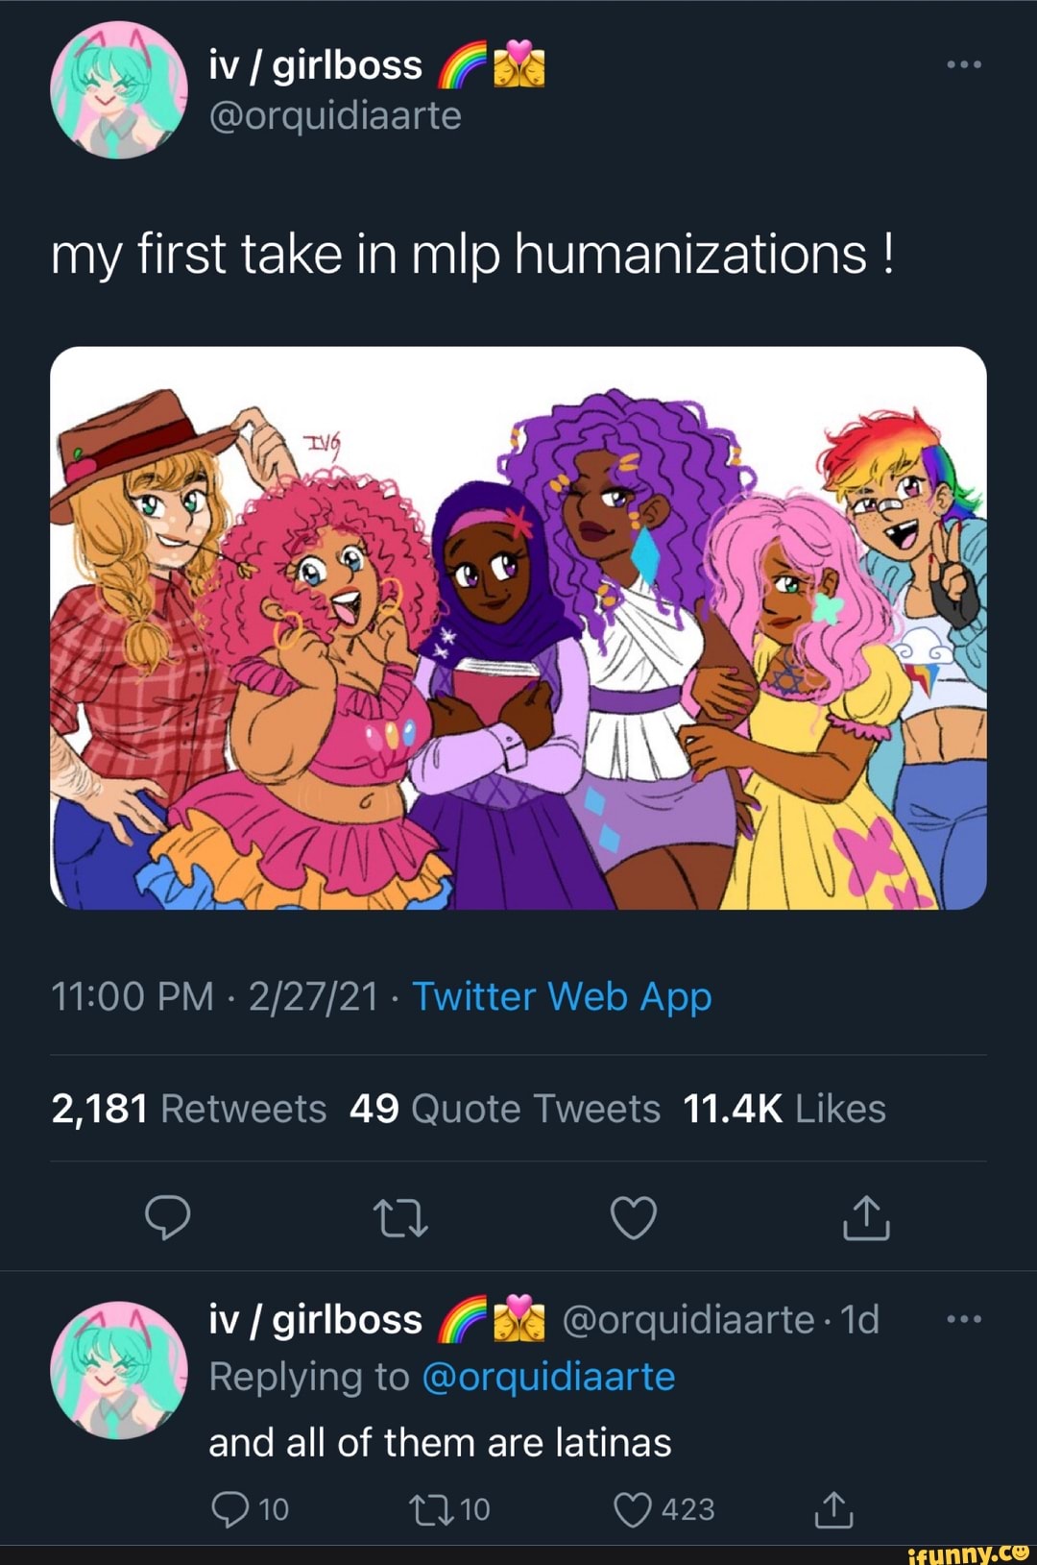
Task: Retweet the main mlp humanizations tweet
Action: coord(399,1217)
